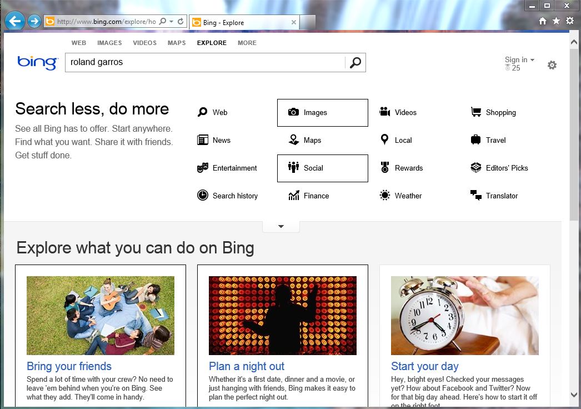Screen dimensions: 581x409
Task: Open the Plan a night out thumbnail
Action: pyautogui.click(x=283, y=316)
